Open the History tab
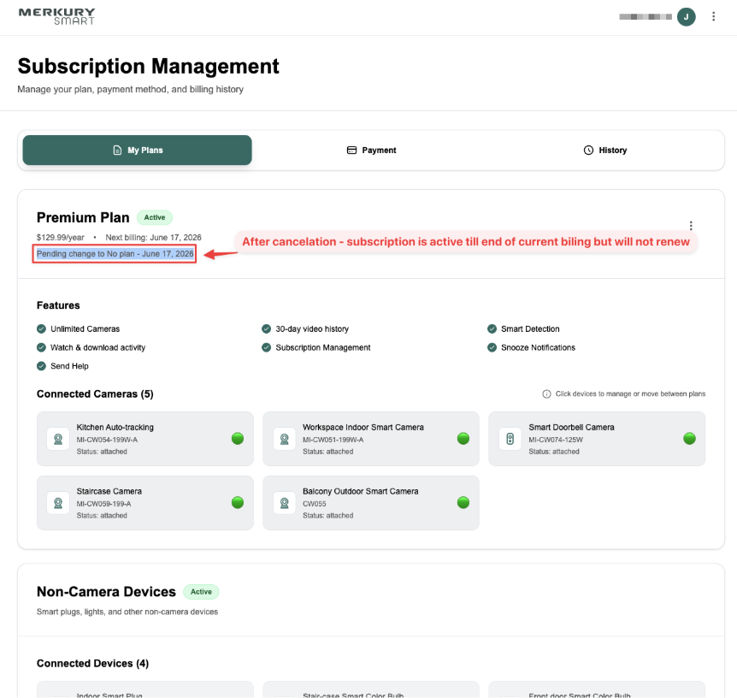The width and height of the screenshot is (737, 698). click(604, 150)
